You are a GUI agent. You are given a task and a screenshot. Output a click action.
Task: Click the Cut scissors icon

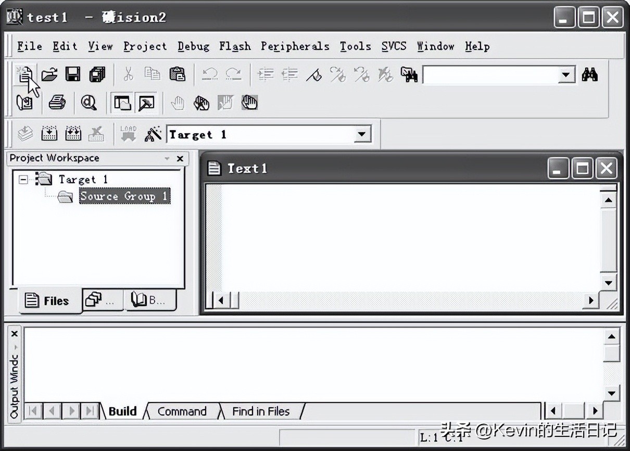(x=128, y=75)
